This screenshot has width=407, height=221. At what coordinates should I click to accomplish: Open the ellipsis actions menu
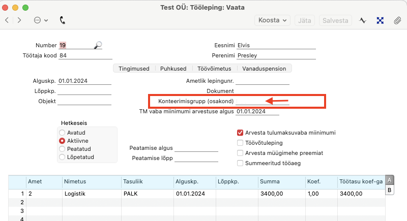(40, 20)
